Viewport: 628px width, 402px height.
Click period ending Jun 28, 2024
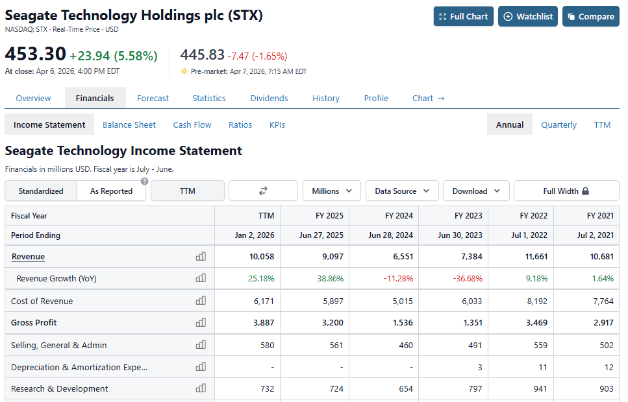click(x=390, y=235)
